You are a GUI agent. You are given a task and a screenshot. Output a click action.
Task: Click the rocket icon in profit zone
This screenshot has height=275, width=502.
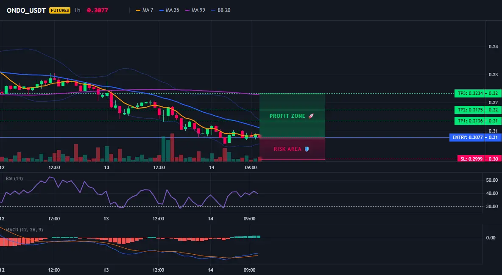[311, 116]
